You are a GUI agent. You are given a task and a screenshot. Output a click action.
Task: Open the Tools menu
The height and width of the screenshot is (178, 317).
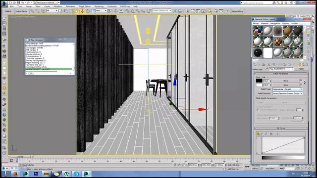coord(20,6)
